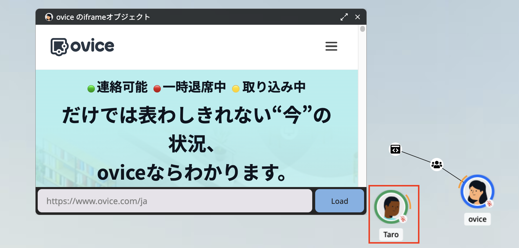
Task: Click the red 一時退席中 status dot
Action: pyautogui.click(x=157, y=89)
